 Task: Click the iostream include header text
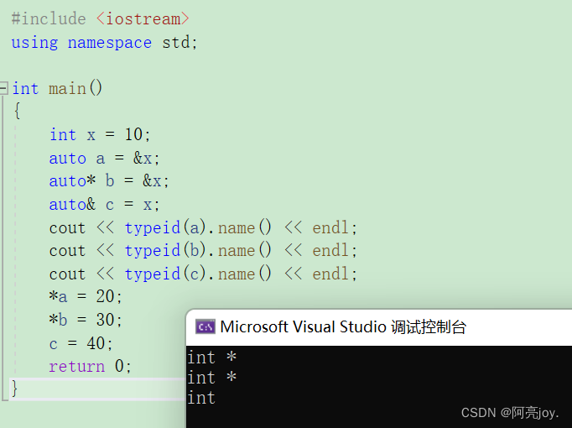click(143, 19)
